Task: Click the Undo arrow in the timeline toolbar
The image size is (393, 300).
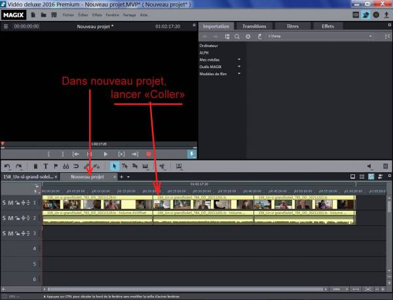Action: point(7,166)
